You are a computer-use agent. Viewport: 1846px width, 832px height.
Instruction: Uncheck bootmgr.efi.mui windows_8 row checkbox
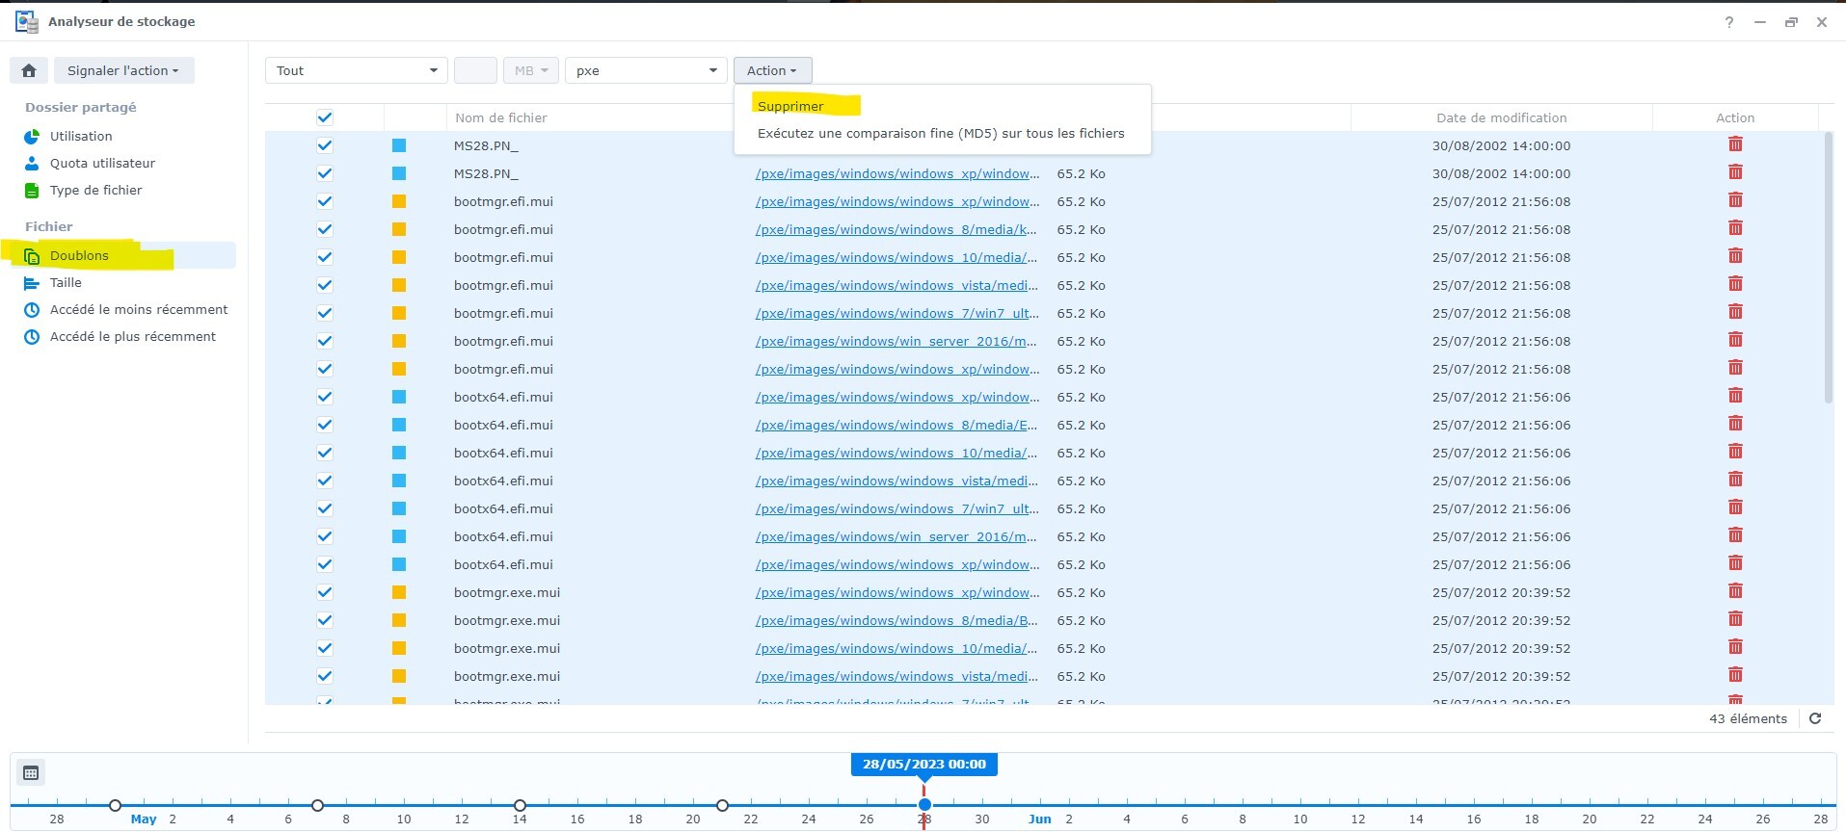(325, 229)
